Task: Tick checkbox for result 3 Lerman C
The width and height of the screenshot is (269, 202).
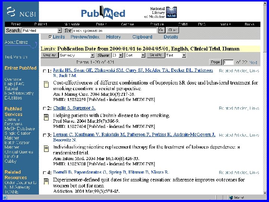Action: pos(44,135)
